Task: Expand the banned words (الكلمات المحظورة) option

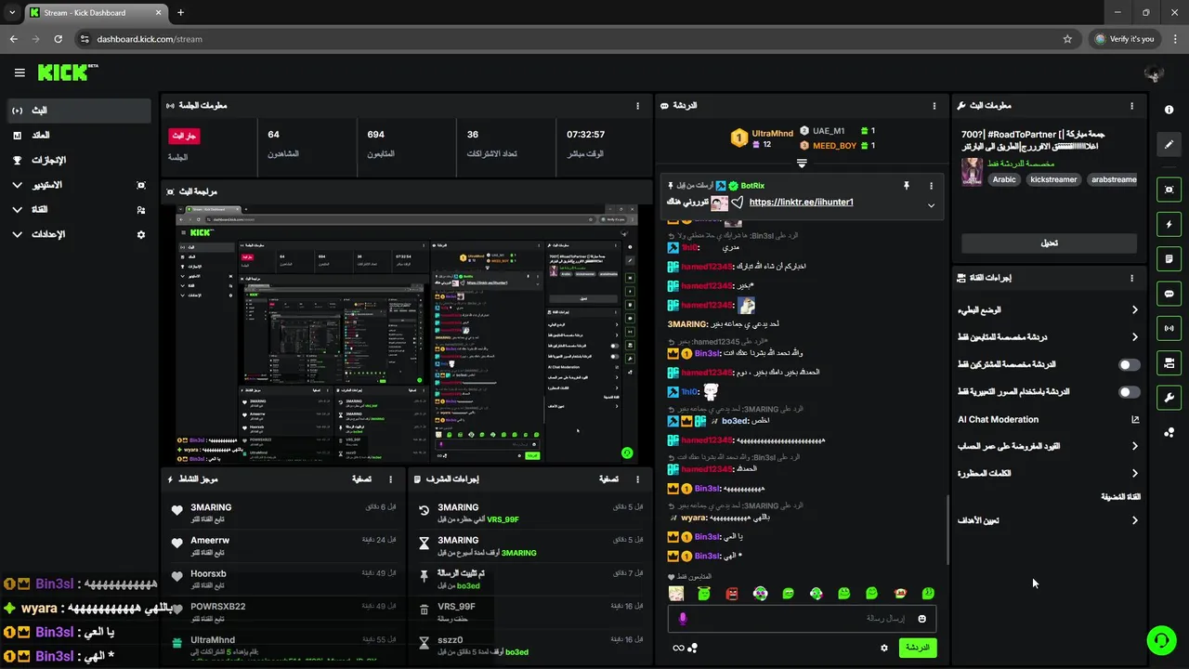Action: [x=1134, y=474]
